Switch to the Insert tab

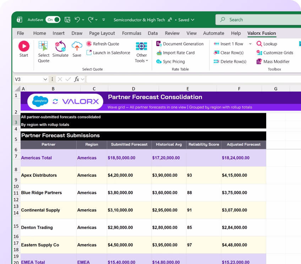[59, 33]
